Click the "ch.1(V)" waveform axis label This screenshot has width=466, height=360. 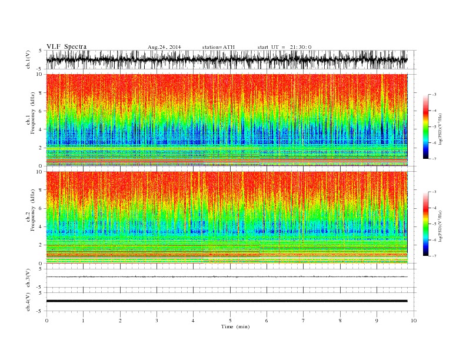click(28, 59)
